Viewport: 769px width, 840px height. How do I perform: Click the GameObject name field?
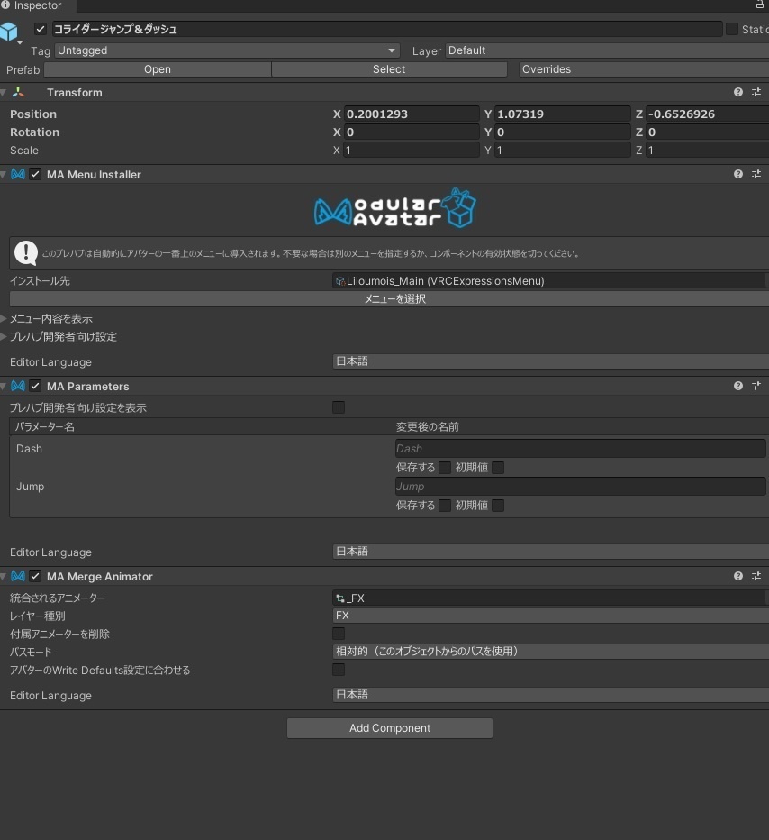(387, 29)
